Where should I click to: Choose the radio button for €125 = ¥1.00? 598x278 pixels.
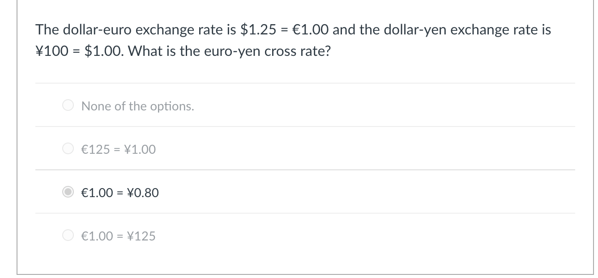click(x=68, y=149)
